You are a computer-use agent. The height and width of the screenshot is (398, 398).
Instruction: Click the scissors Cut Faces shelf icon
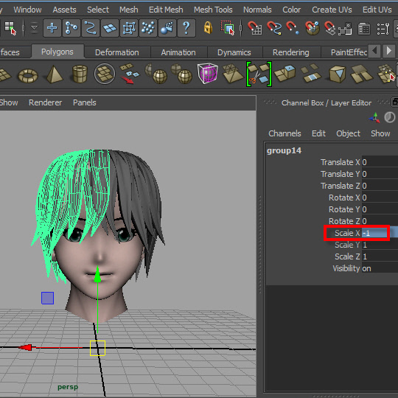(x=259, y=74)
